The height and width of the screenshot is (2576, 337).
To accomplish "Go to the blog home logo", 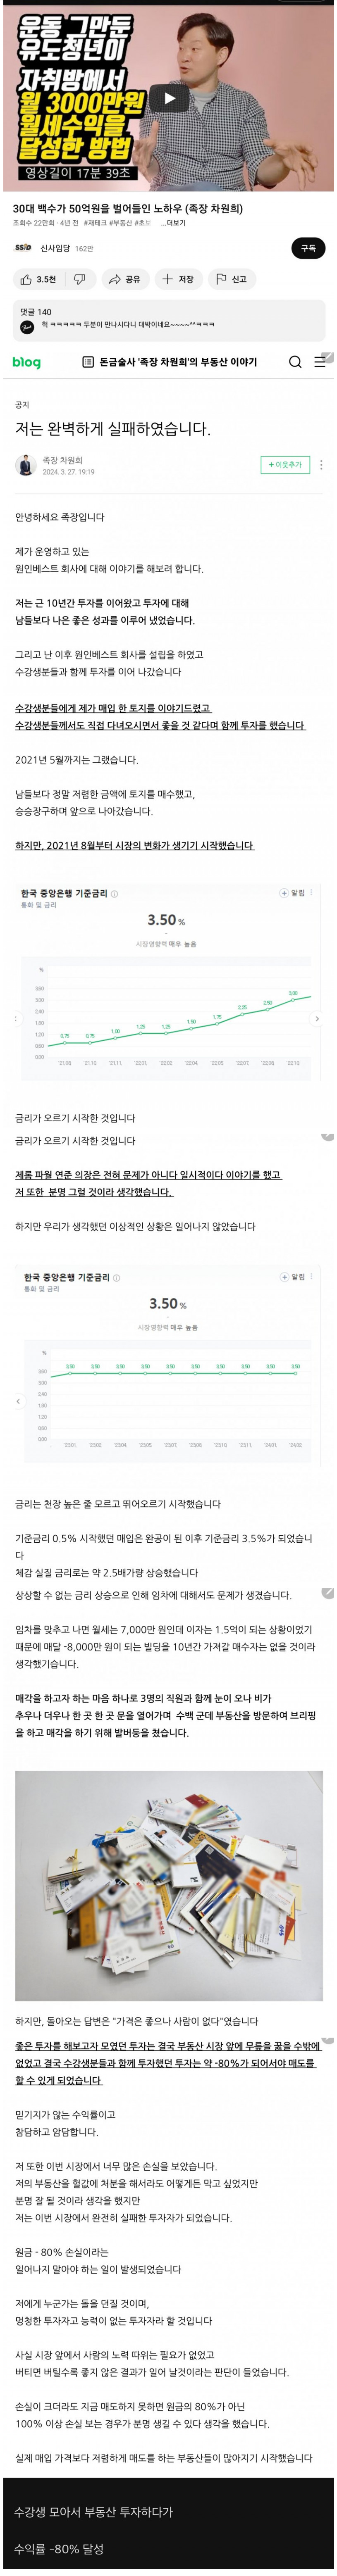I will [x=27, y=362].
